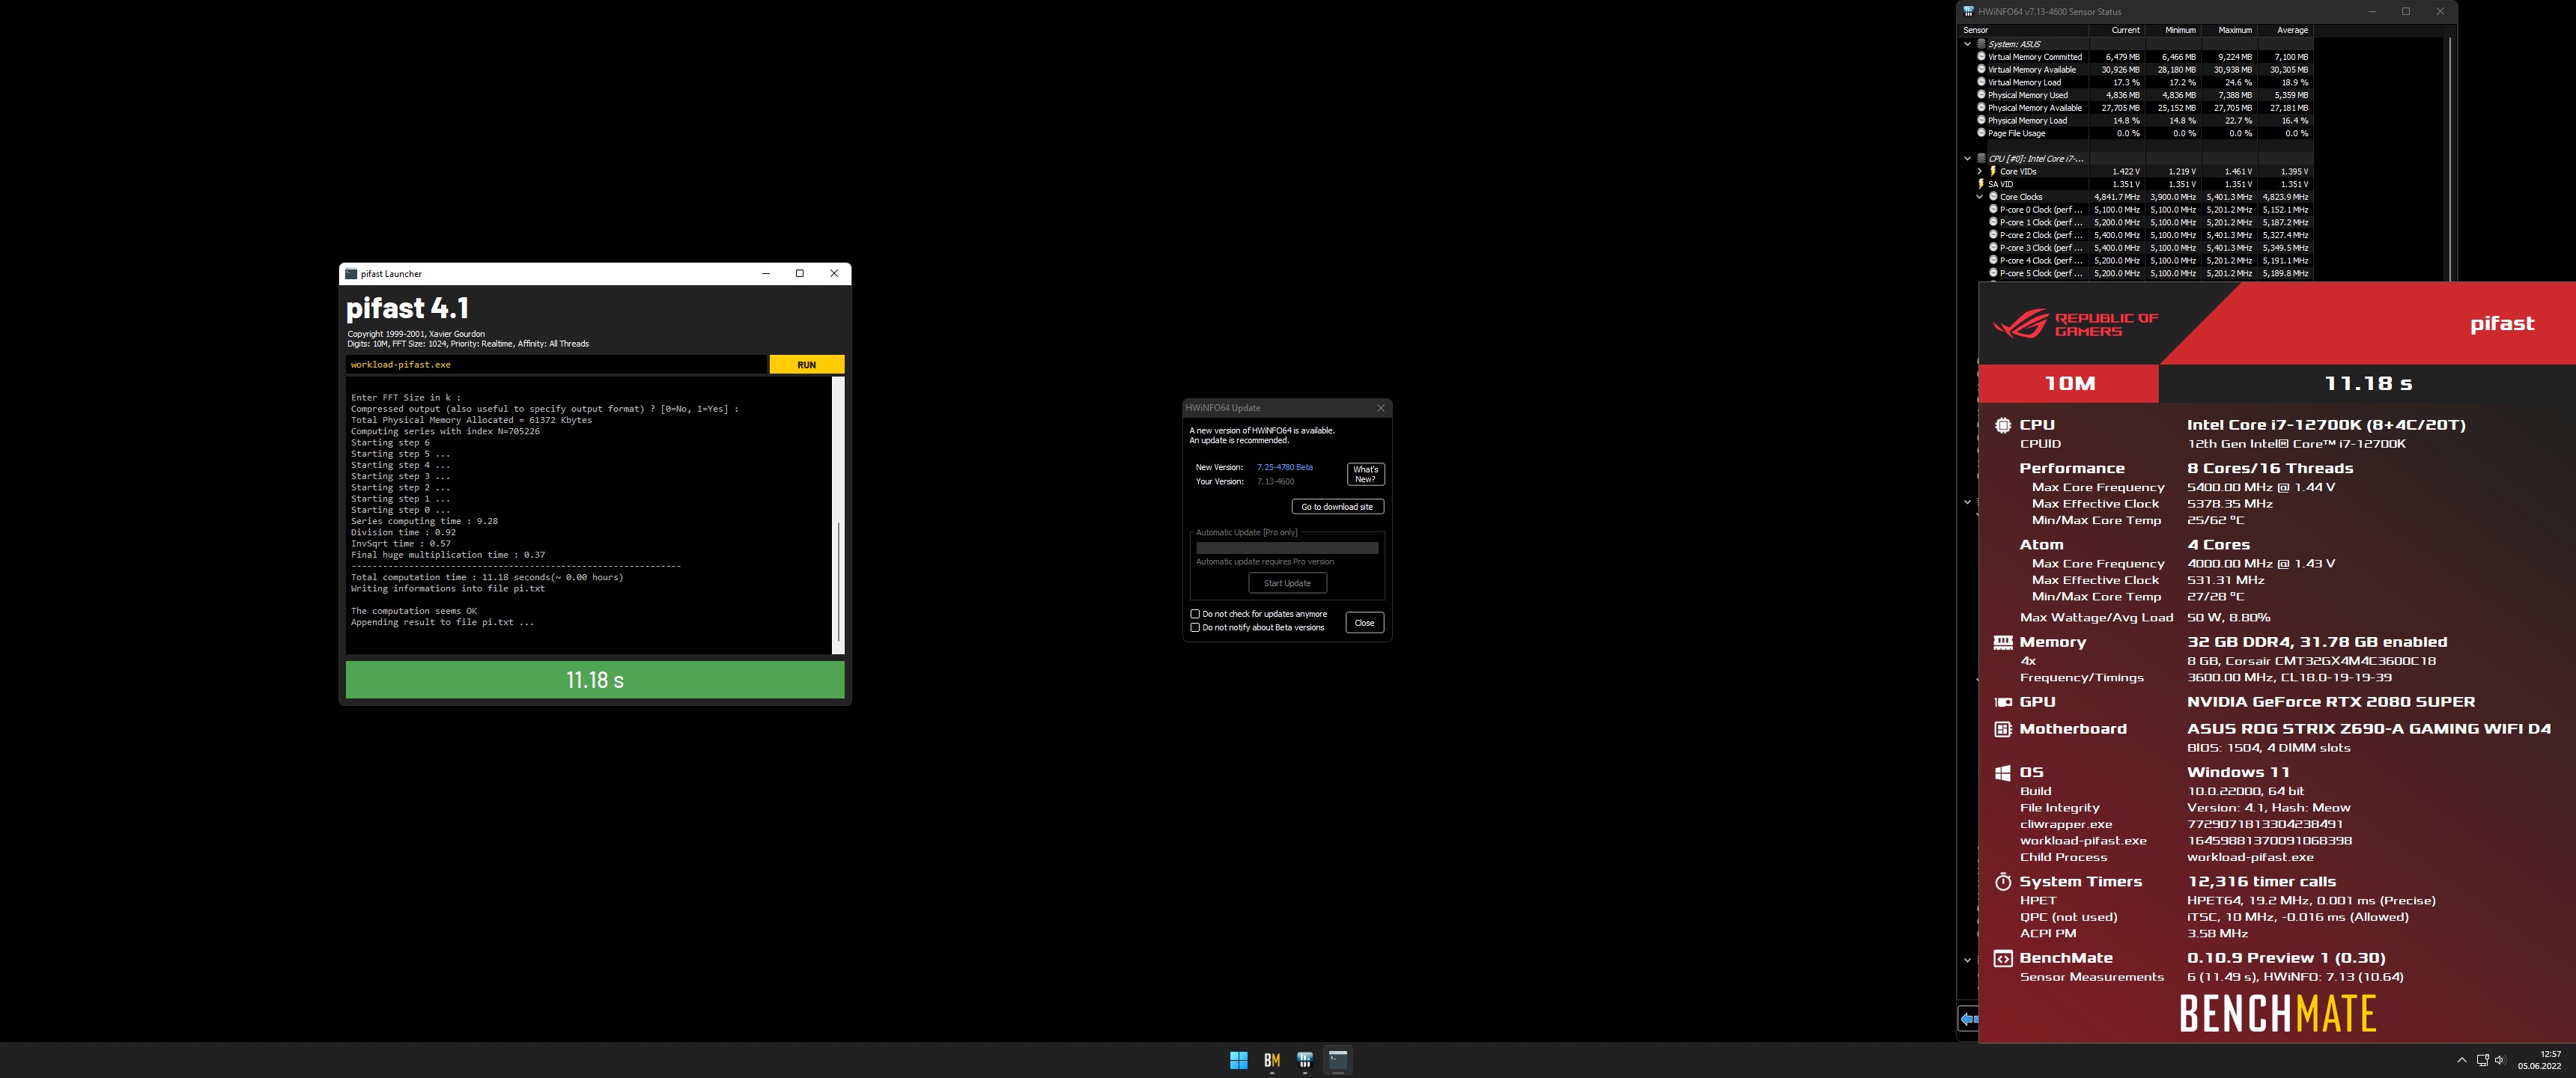Click the Core VIDs lightning icon
The height and width of the screenshot is (1078, 2576).
pyautogui.click(x=1993, y=171)
